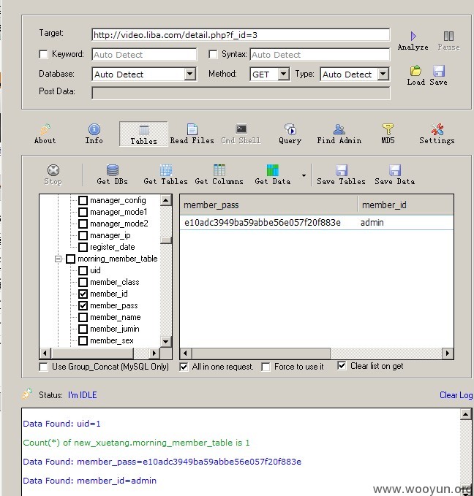Toggle Clear list on get checkbox
Viewport: 474px width, 496px height.
click(342, 366)
